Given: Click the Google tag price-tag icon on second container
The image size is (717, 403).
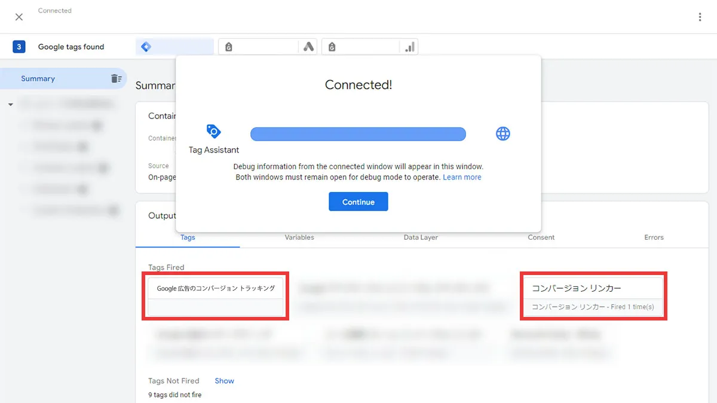Looking at the screenshot, I should (229, 46).
